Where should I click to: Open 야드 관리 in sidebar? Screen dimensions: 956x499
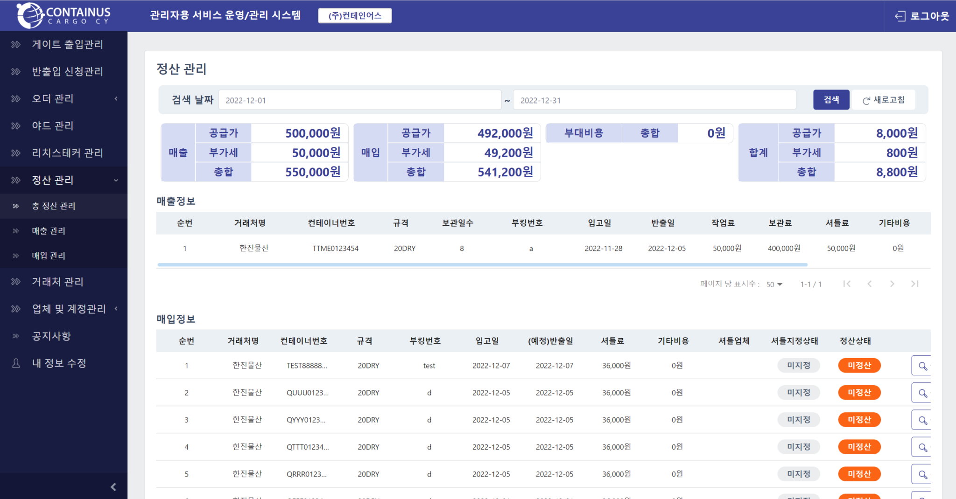tap(52, 126)
